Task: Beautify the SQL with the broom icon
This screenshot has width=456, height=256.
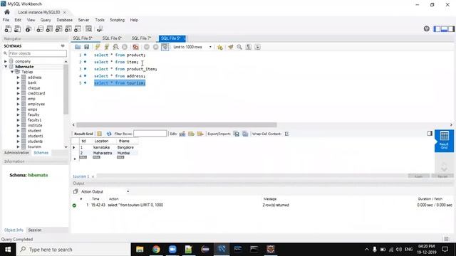Action: [231, 47]
